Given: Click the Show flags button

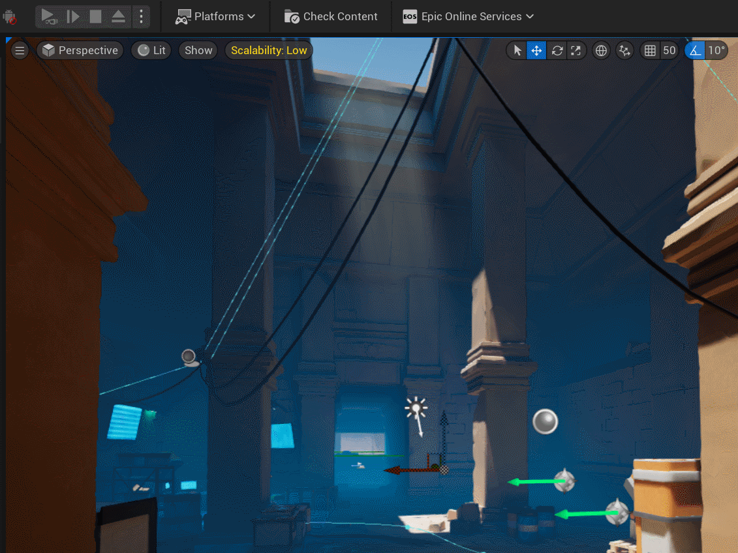Looking at the screenshot, I should pos(198,50).
